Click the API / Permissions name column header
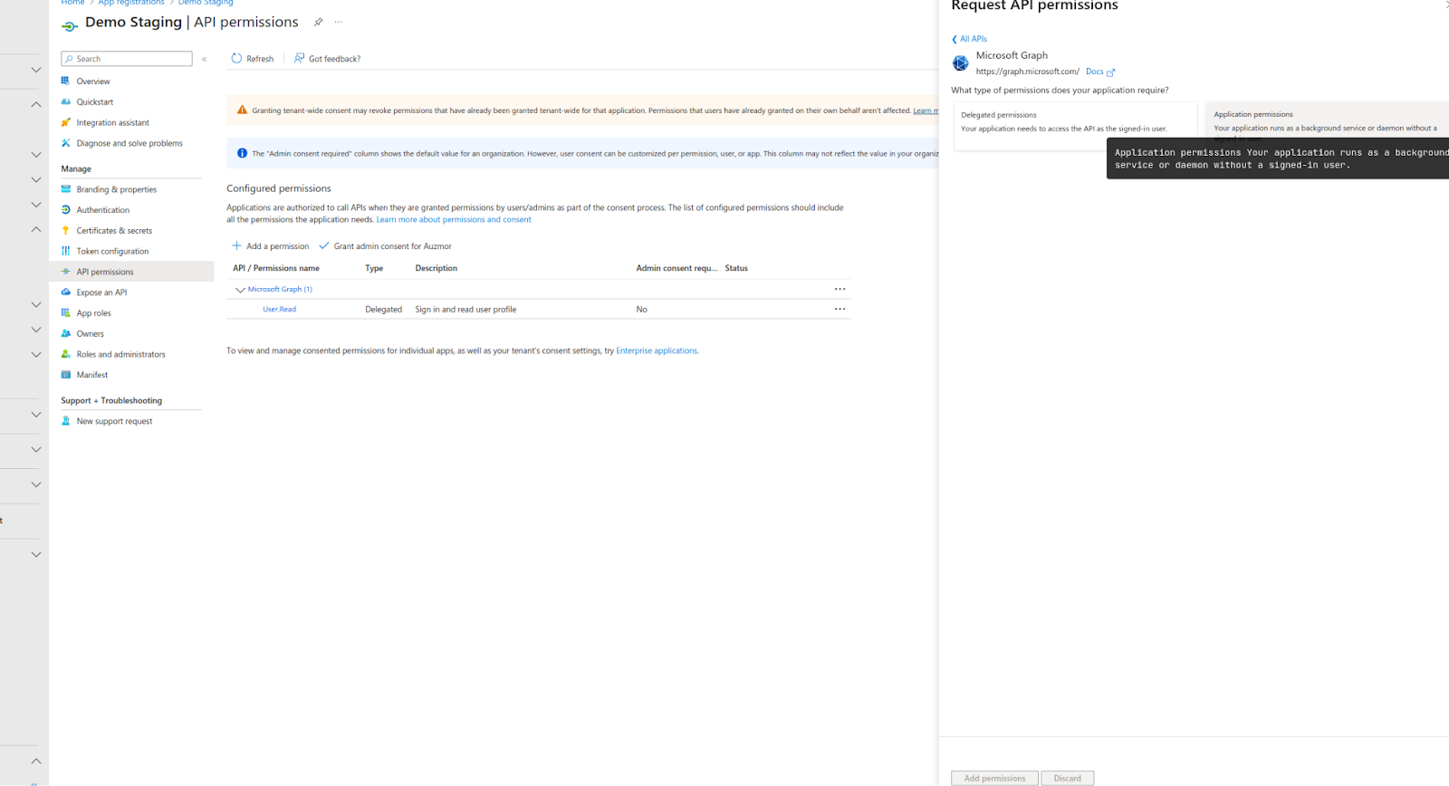The height and width of the screenshot is (786, 1449). (276, 268)
